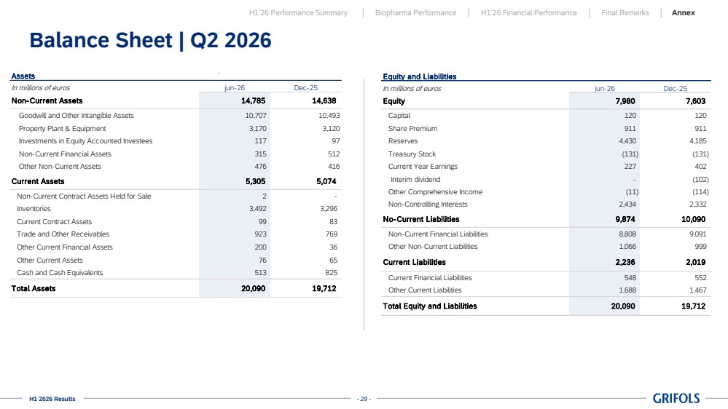This screenshot has width=728, height=409.
Task: Switch to H1'26 Financial Performance tab
Action: pos(529,13)
